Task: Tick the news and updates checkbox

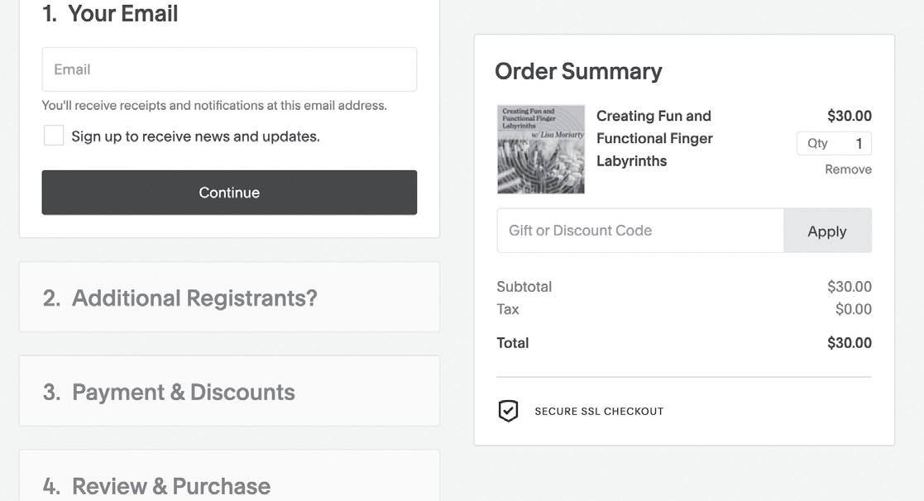Action: click(x=54, y=136)
